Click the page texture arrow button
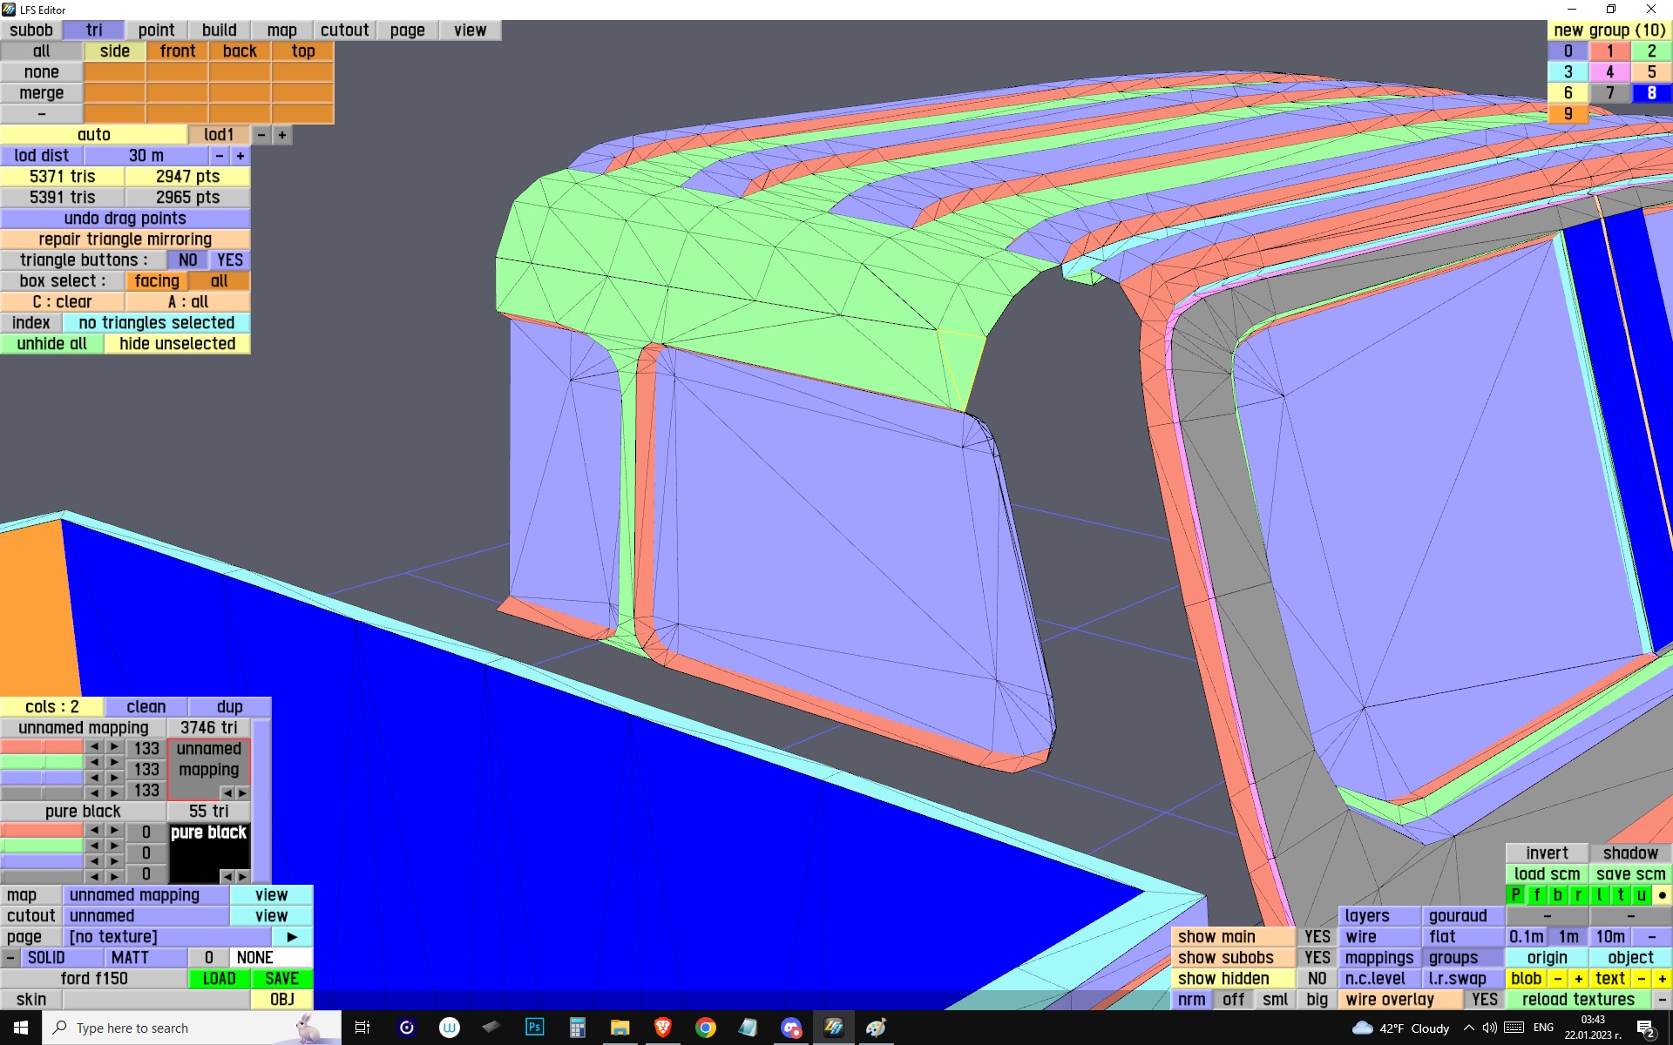Image resolution: width=1673 pixels, height=1045 pixels. tap(292, 937)
